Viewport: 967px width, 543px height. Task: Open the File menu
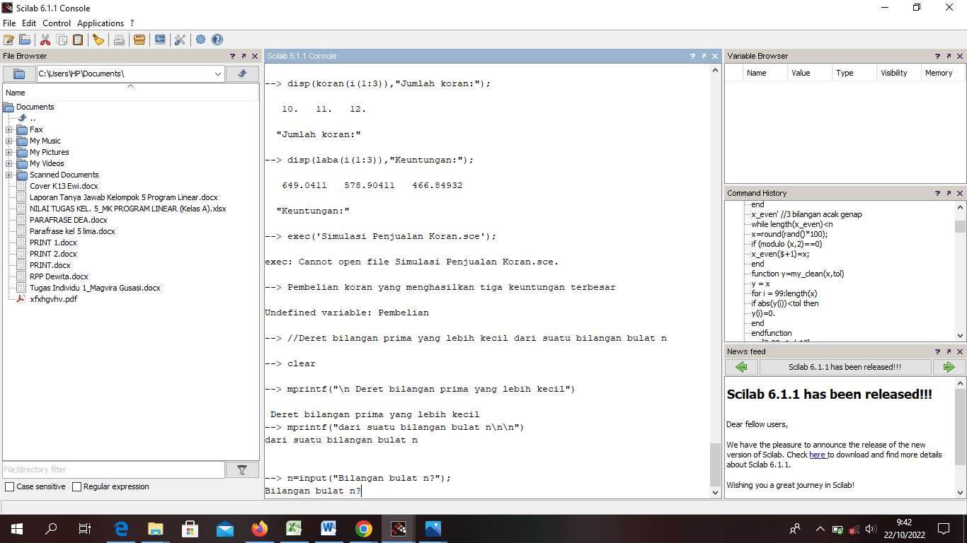9,23
